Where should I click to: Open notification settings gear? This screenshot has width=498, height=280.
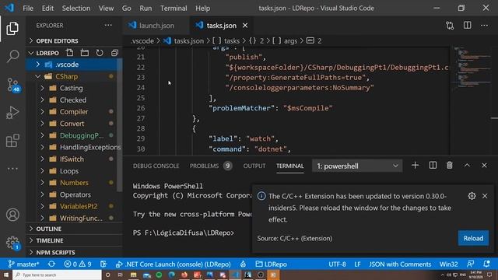coord(472,196)
